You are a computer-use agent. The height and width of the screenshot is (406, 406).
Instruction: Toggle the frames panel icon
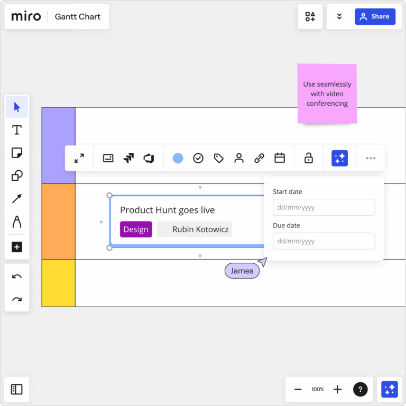pos(16,389)
